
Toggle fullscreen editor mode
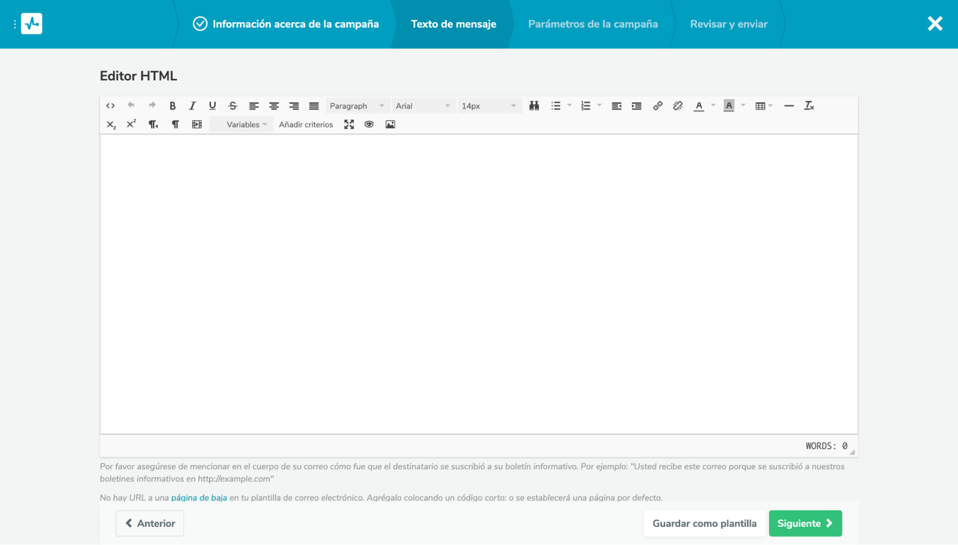click(349, 125)
